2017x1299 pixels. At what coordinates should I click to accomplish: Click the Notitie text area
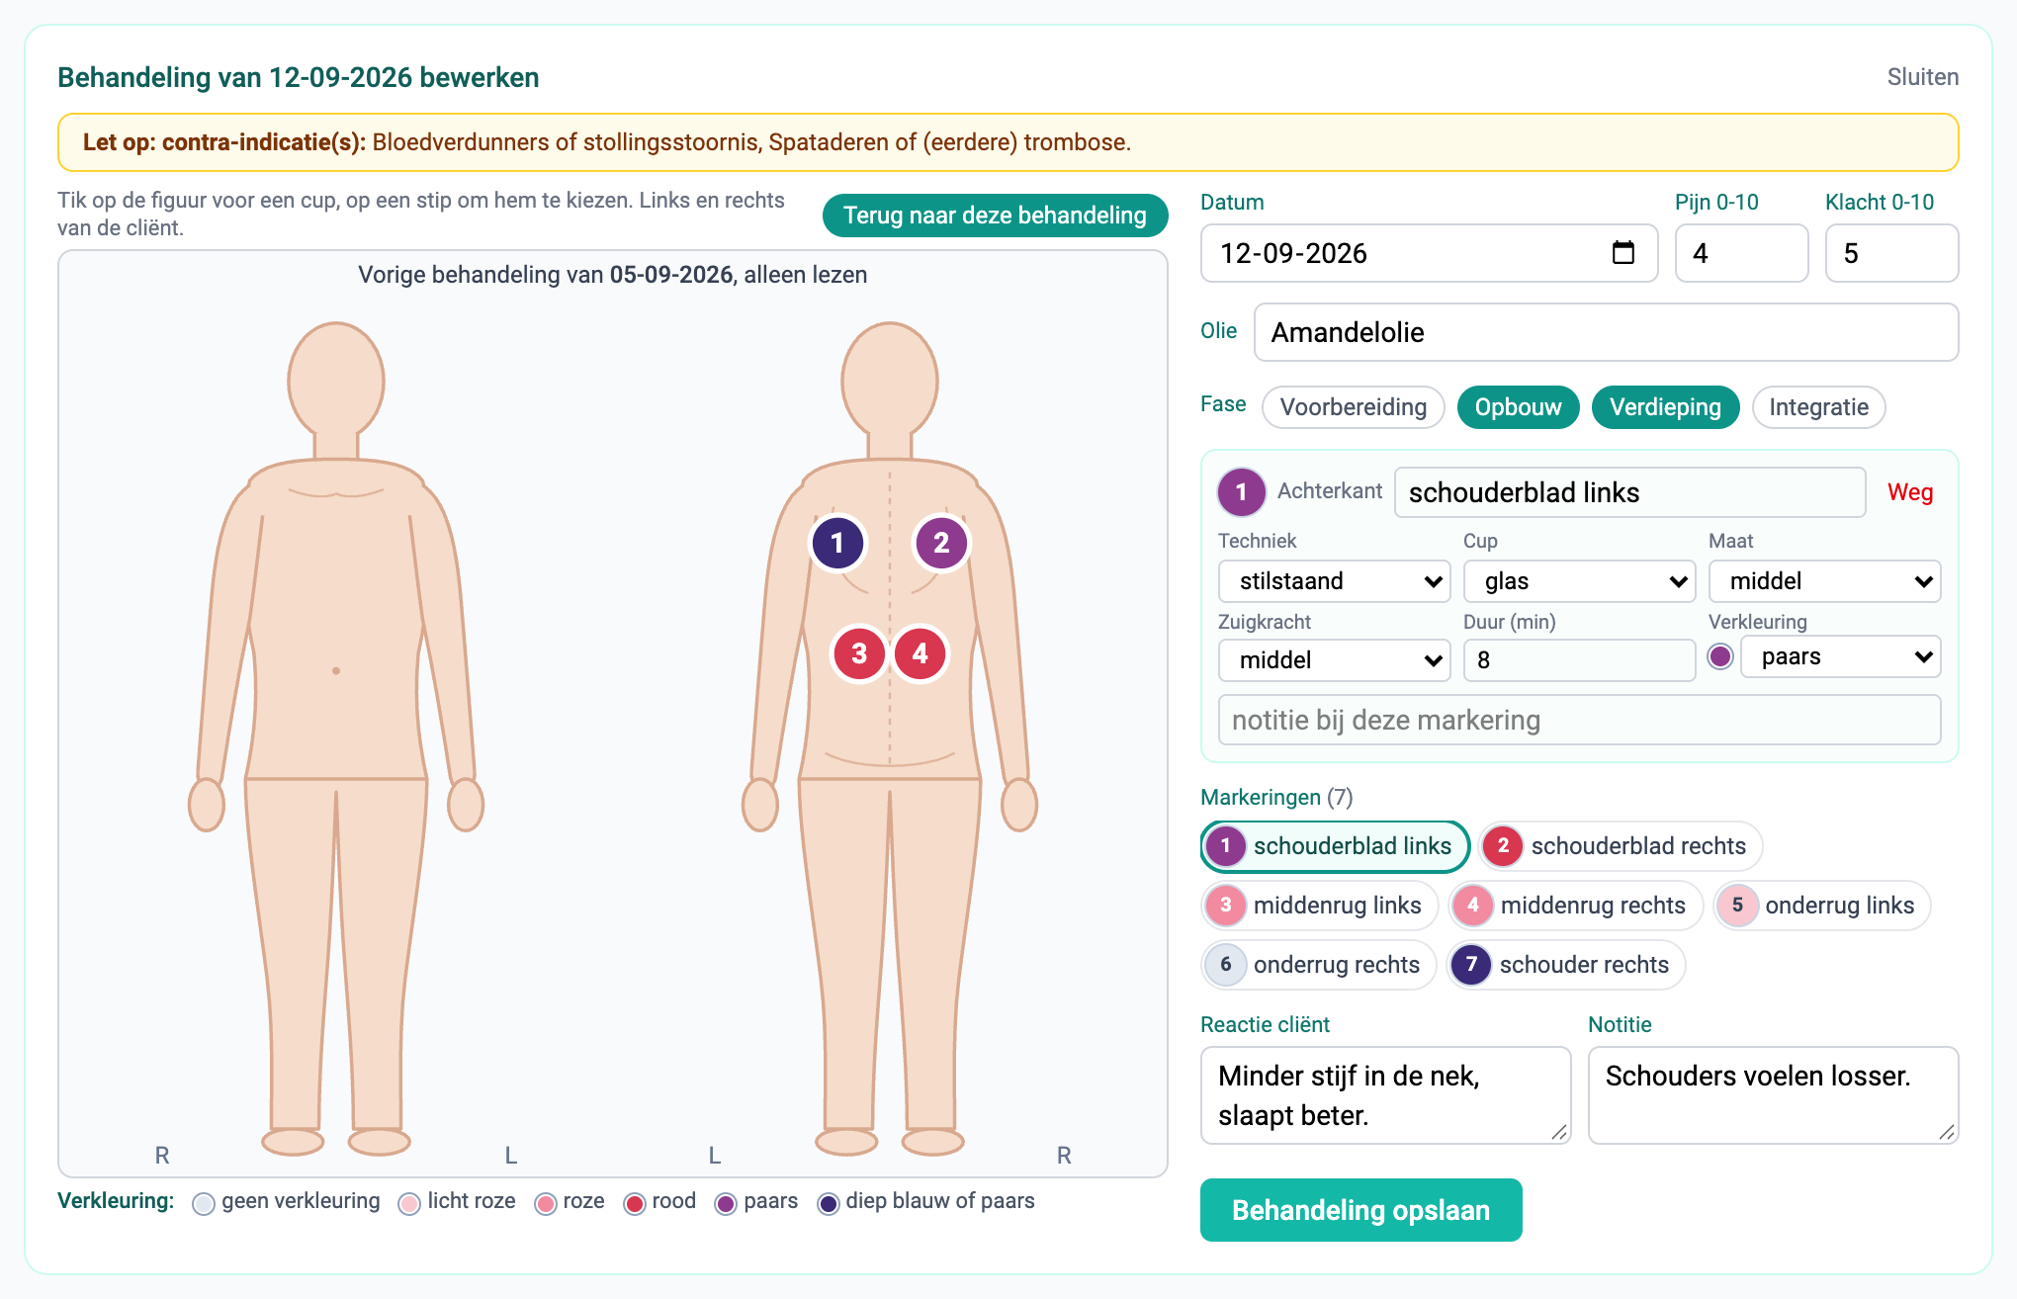[1773, 1095]
